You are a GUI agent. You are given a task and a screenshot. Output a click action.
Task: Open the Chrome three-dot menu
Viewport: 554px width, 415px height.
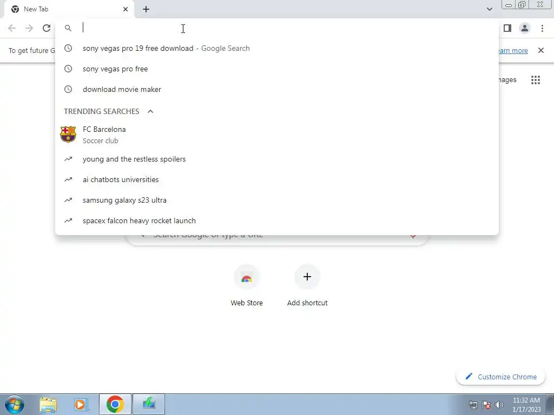click(x=542, y=28)
